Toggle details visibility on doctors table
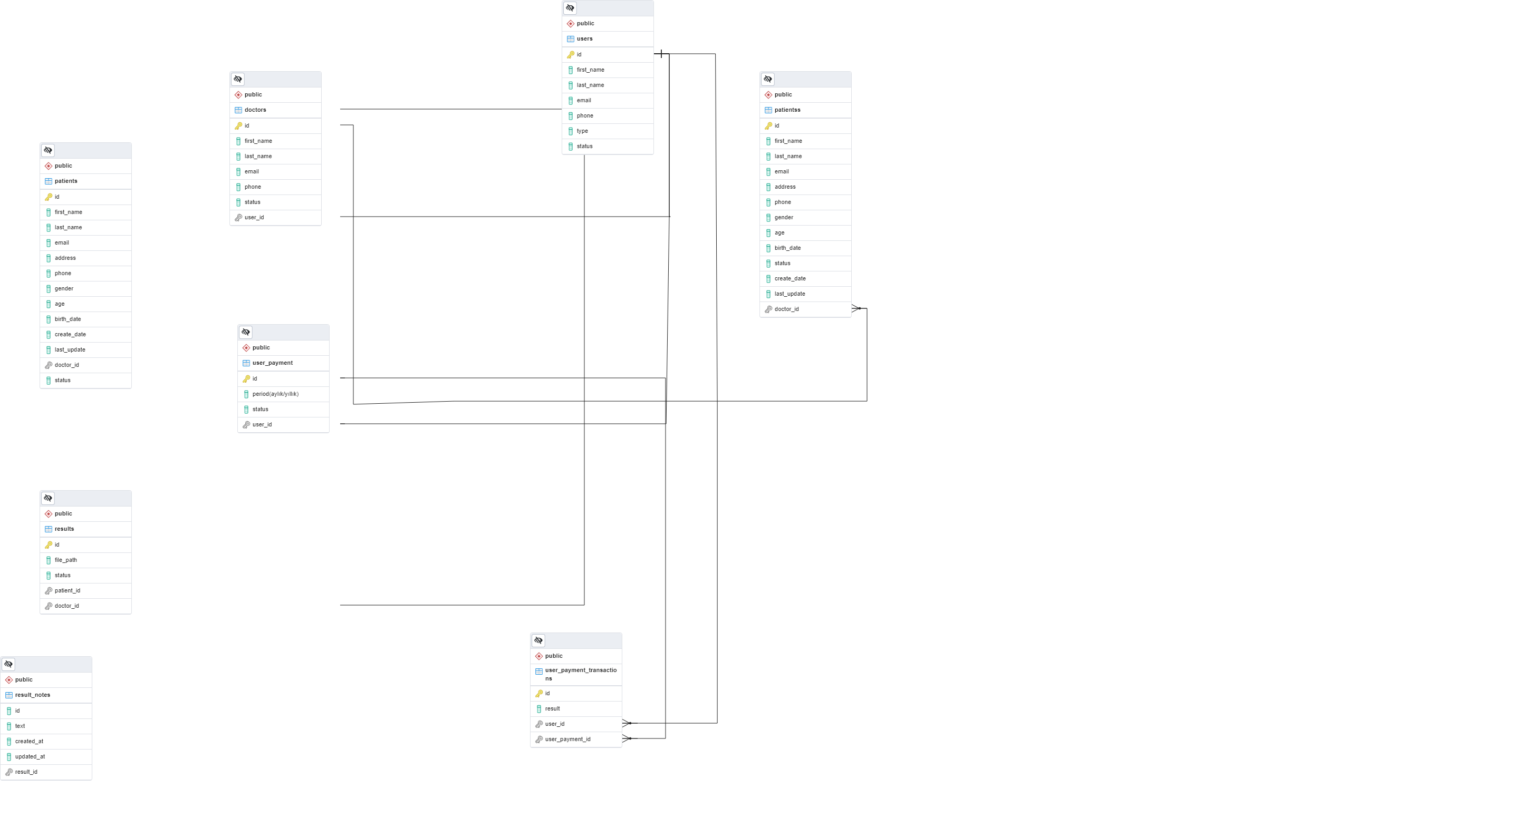This screenshot has width=1521, height=817. tap(238, 79)
